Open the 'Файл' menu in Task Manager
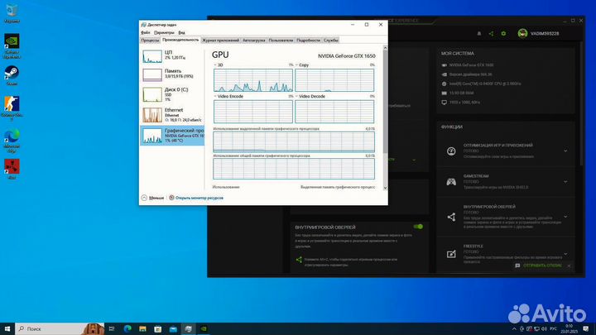The image size is (596, 335). click(146, 32)
